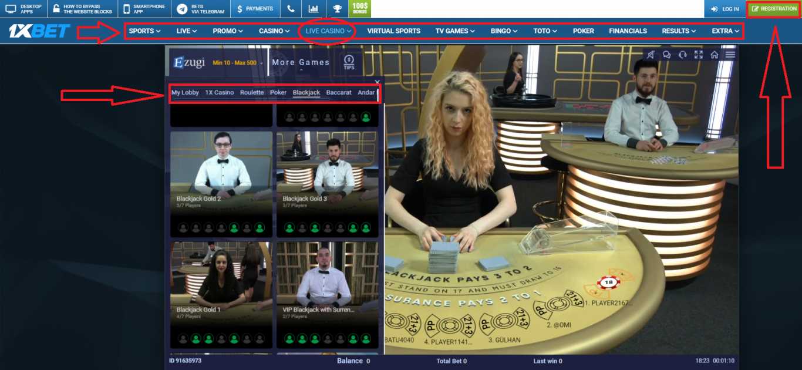Open the bypass website blocks lock icon
Screen dimensions: 802x370
[56, 9]
